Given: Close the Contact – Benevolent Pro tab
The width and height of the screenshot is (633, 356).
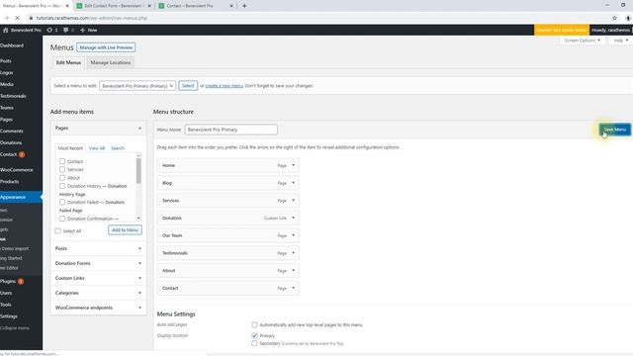Looking at the screenshot, I should pyautogui.click(x=231, y=6).
